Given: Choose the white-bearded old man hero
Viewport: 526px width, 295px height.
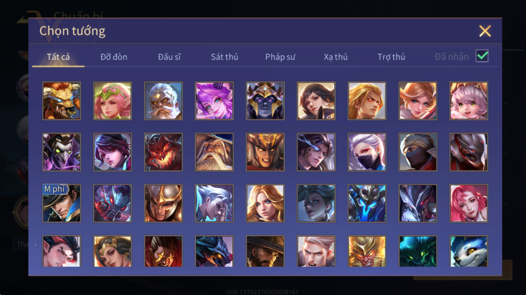Looking at the screenshot, I should [163, 101].
